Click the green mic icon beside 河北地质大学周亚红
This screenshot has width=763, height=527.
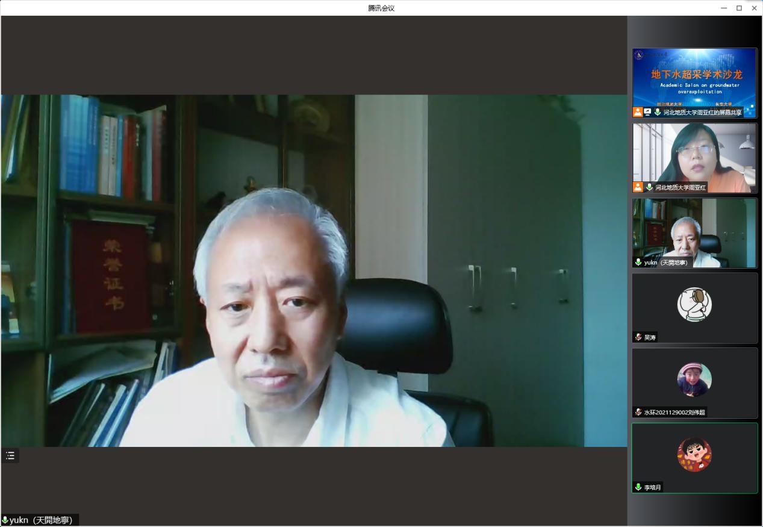(649, 187)
